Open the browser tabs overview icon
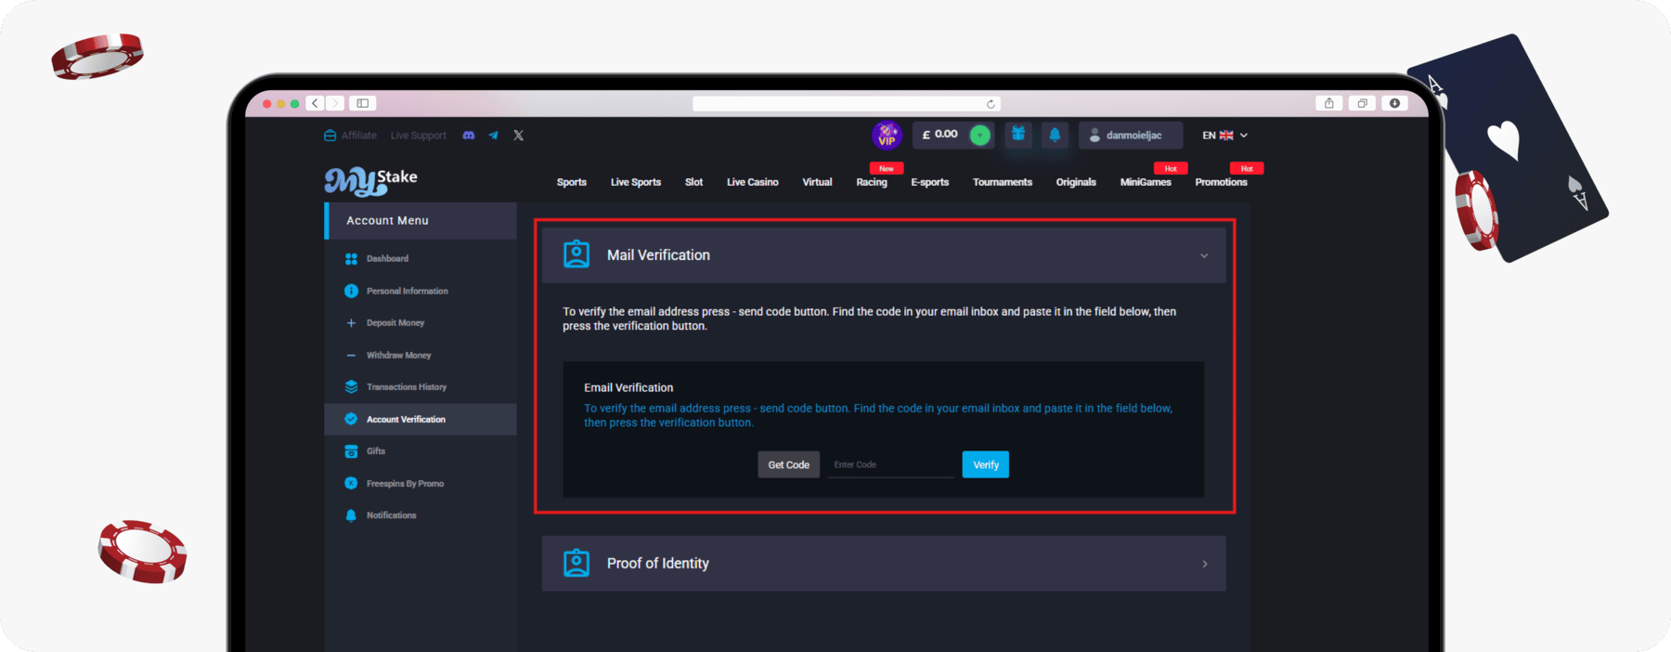This screenshot has width=1671, height=652. pyautogui.click(x=1362, y=103)
